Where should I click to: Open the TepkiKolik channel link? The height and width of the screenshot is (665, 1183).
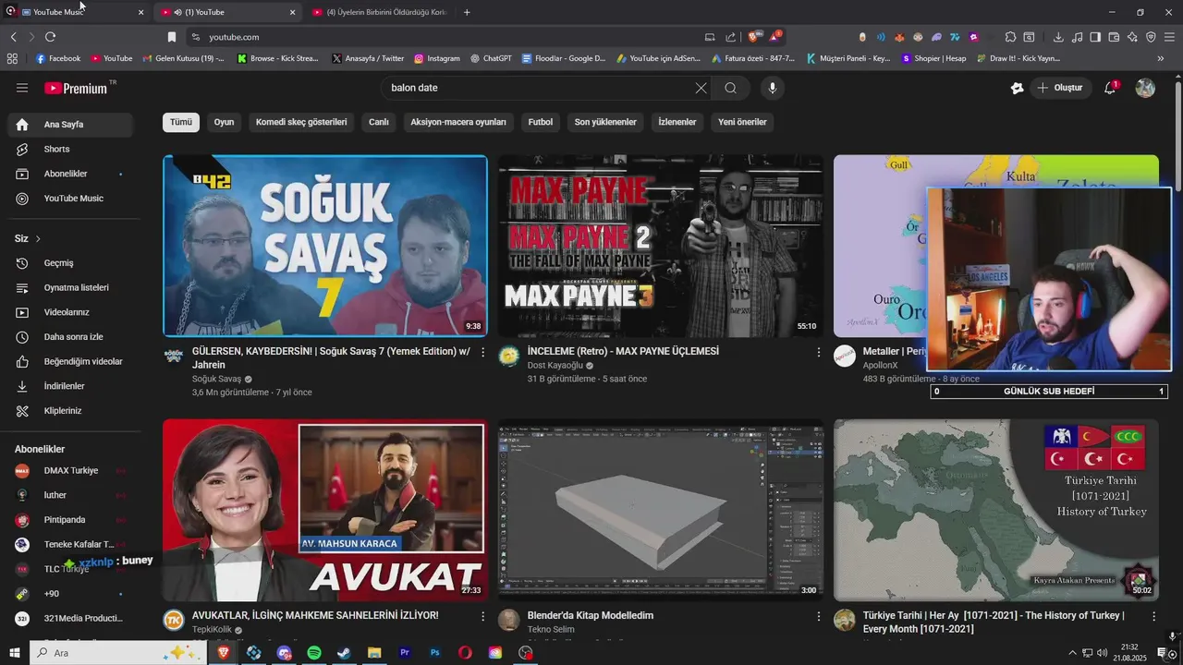pyautogui.click(x=212, y=630)
